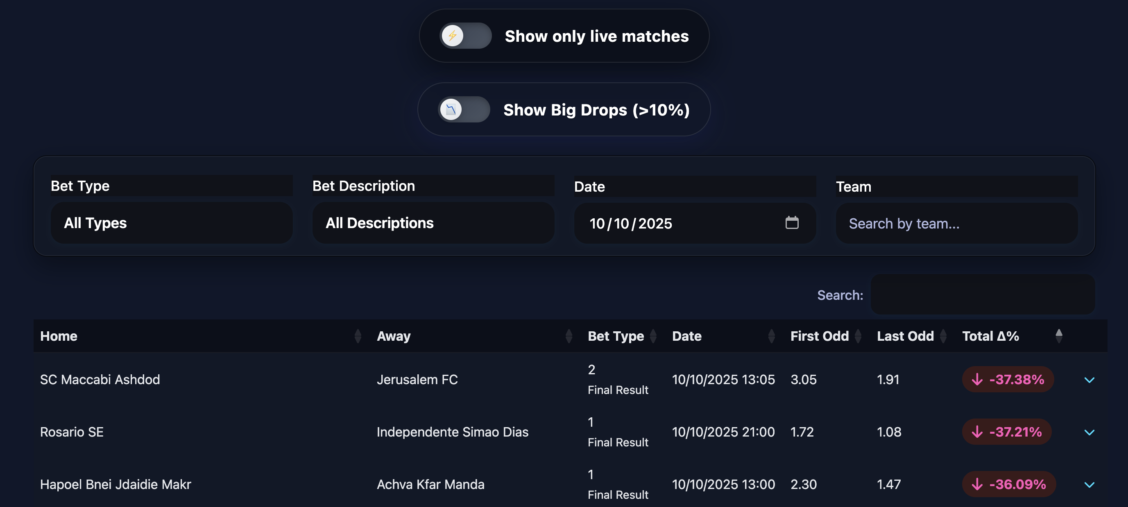
Task: Click the -37.21% drop badge
Action: point(1006,432)
